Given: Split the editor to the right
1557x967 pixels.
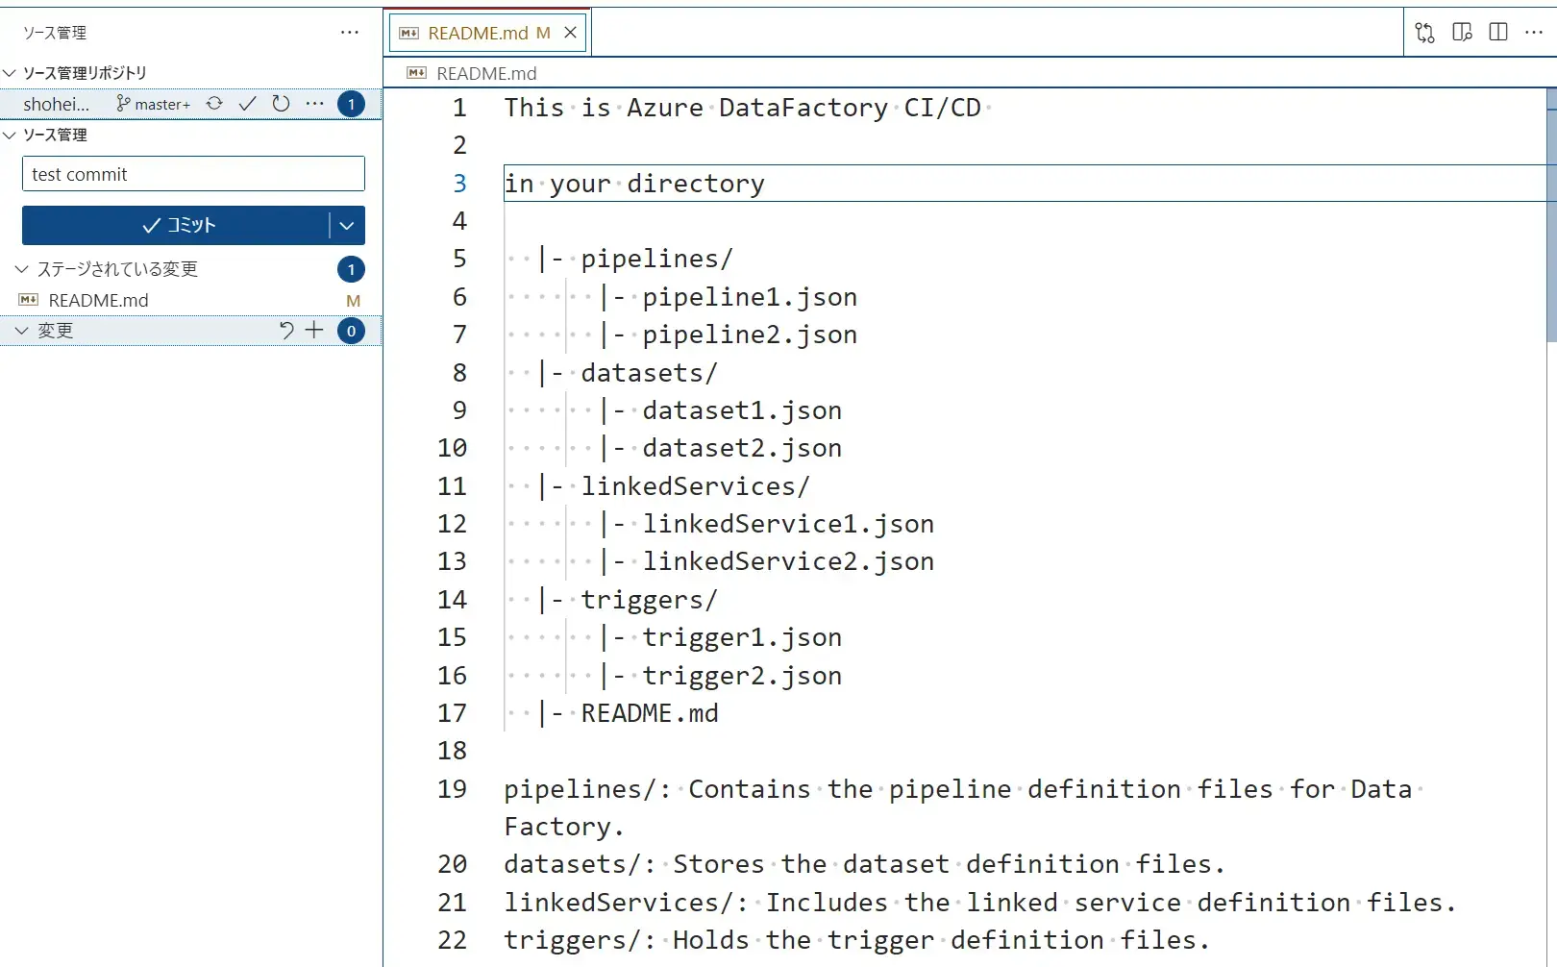Looking at the screenshot, I should [x=1498, y=33].
